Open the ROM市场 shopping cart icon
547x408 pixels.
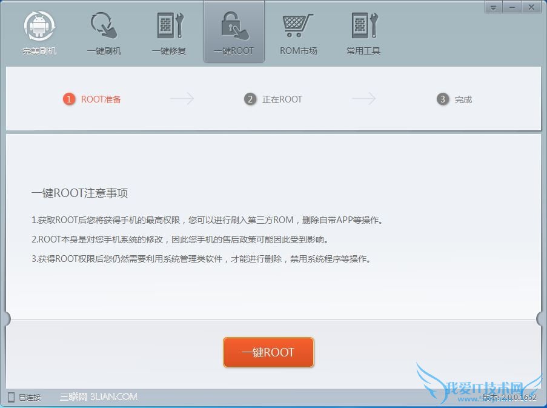coord(297,25)
